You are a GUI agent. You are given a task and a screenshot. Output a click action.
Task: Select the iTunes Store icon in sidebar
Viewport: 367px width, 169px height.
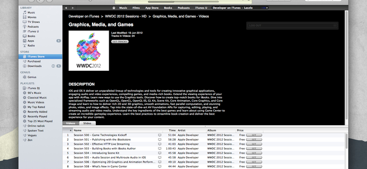tap(25, 57)
